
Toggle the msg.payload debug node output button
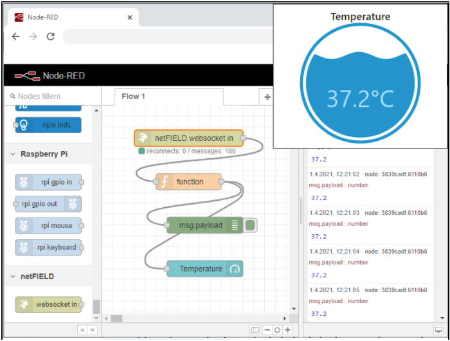pyautogui.click(x=251, y=225)
